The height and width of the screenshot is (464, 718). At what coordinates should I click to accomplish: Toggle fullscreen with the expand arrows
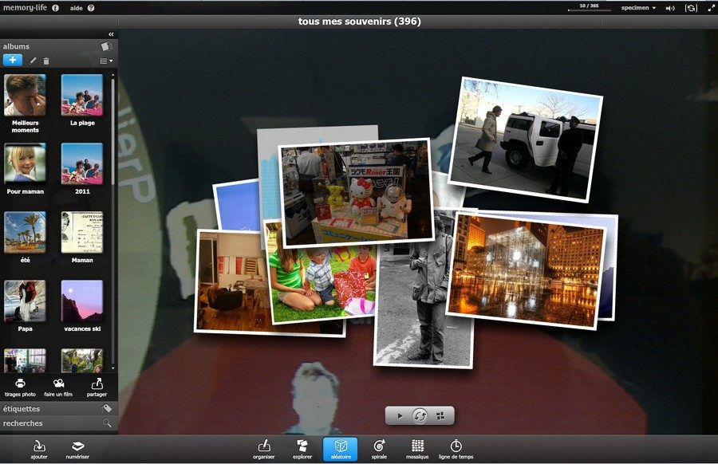(x=711, y=8)
